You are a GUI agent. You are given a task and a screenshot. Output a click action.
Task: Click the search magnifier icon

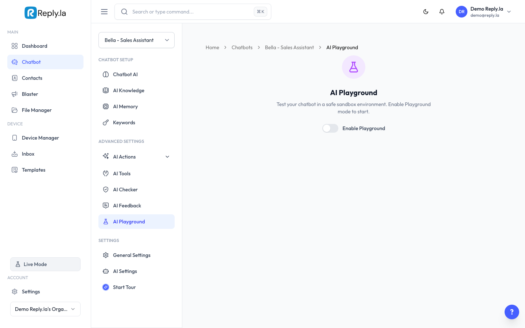pos(124,12)
